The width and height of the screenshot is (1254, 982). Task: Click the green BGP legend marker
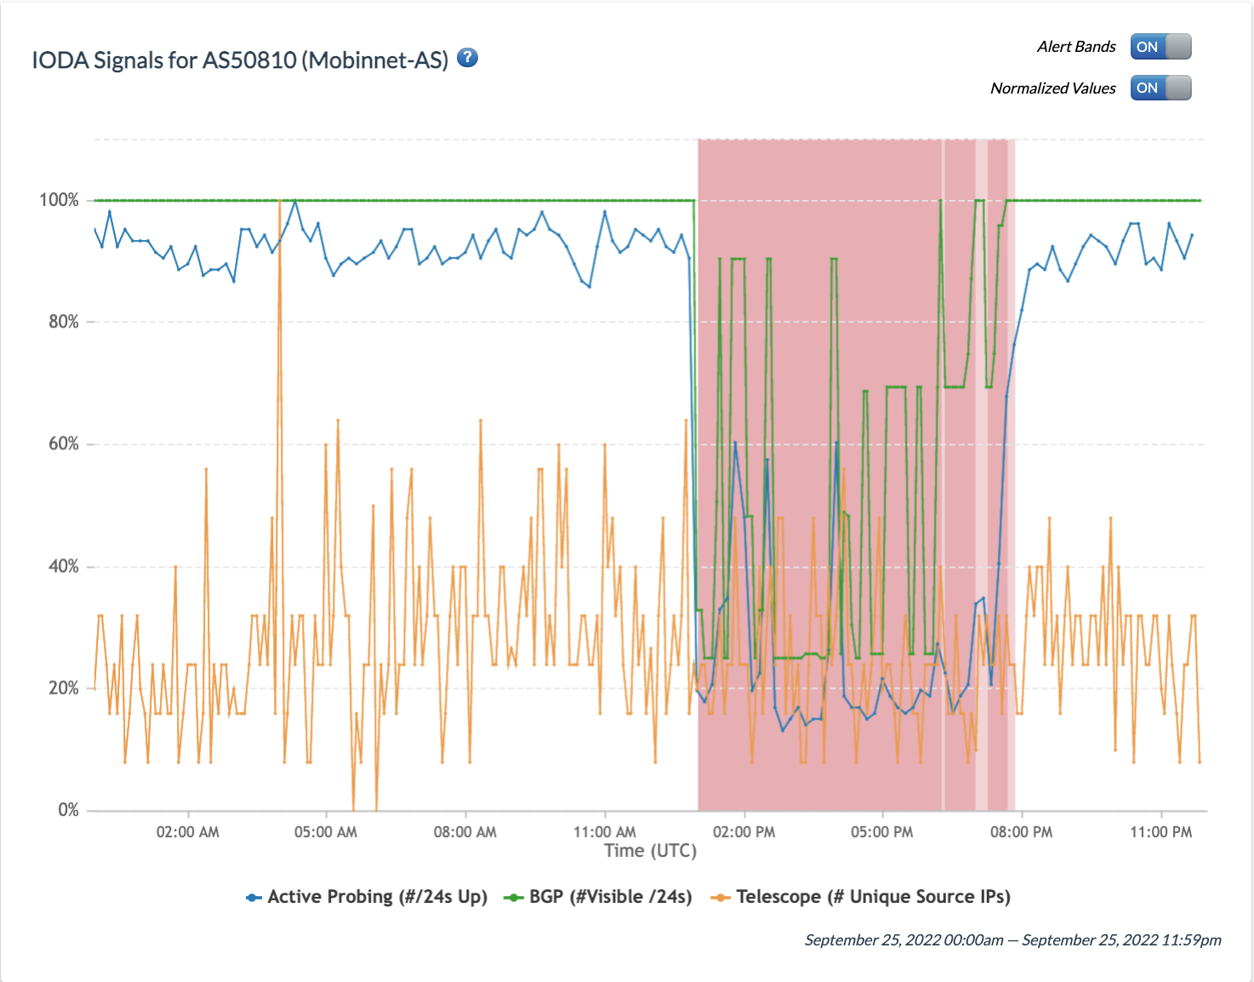click(513, 898)
